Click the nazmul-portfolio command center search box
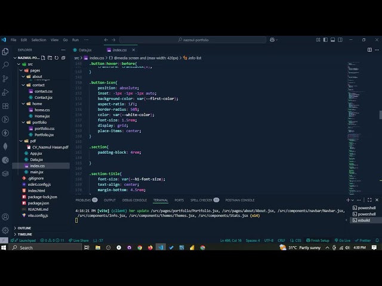Image resolution: width=382 pixels, height=286 pixels. tap(193, 40)
